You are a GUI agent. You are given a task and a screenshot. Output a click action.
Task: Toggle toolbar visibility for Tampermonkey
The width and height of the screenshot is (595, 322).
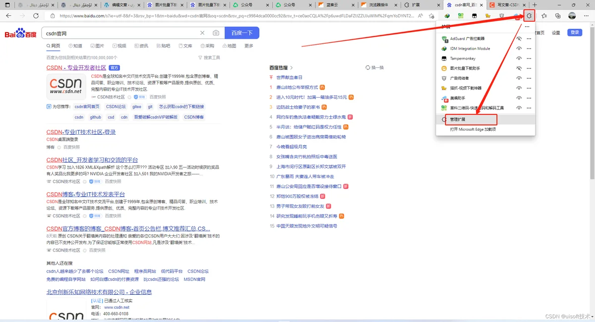tap(519, 58)
